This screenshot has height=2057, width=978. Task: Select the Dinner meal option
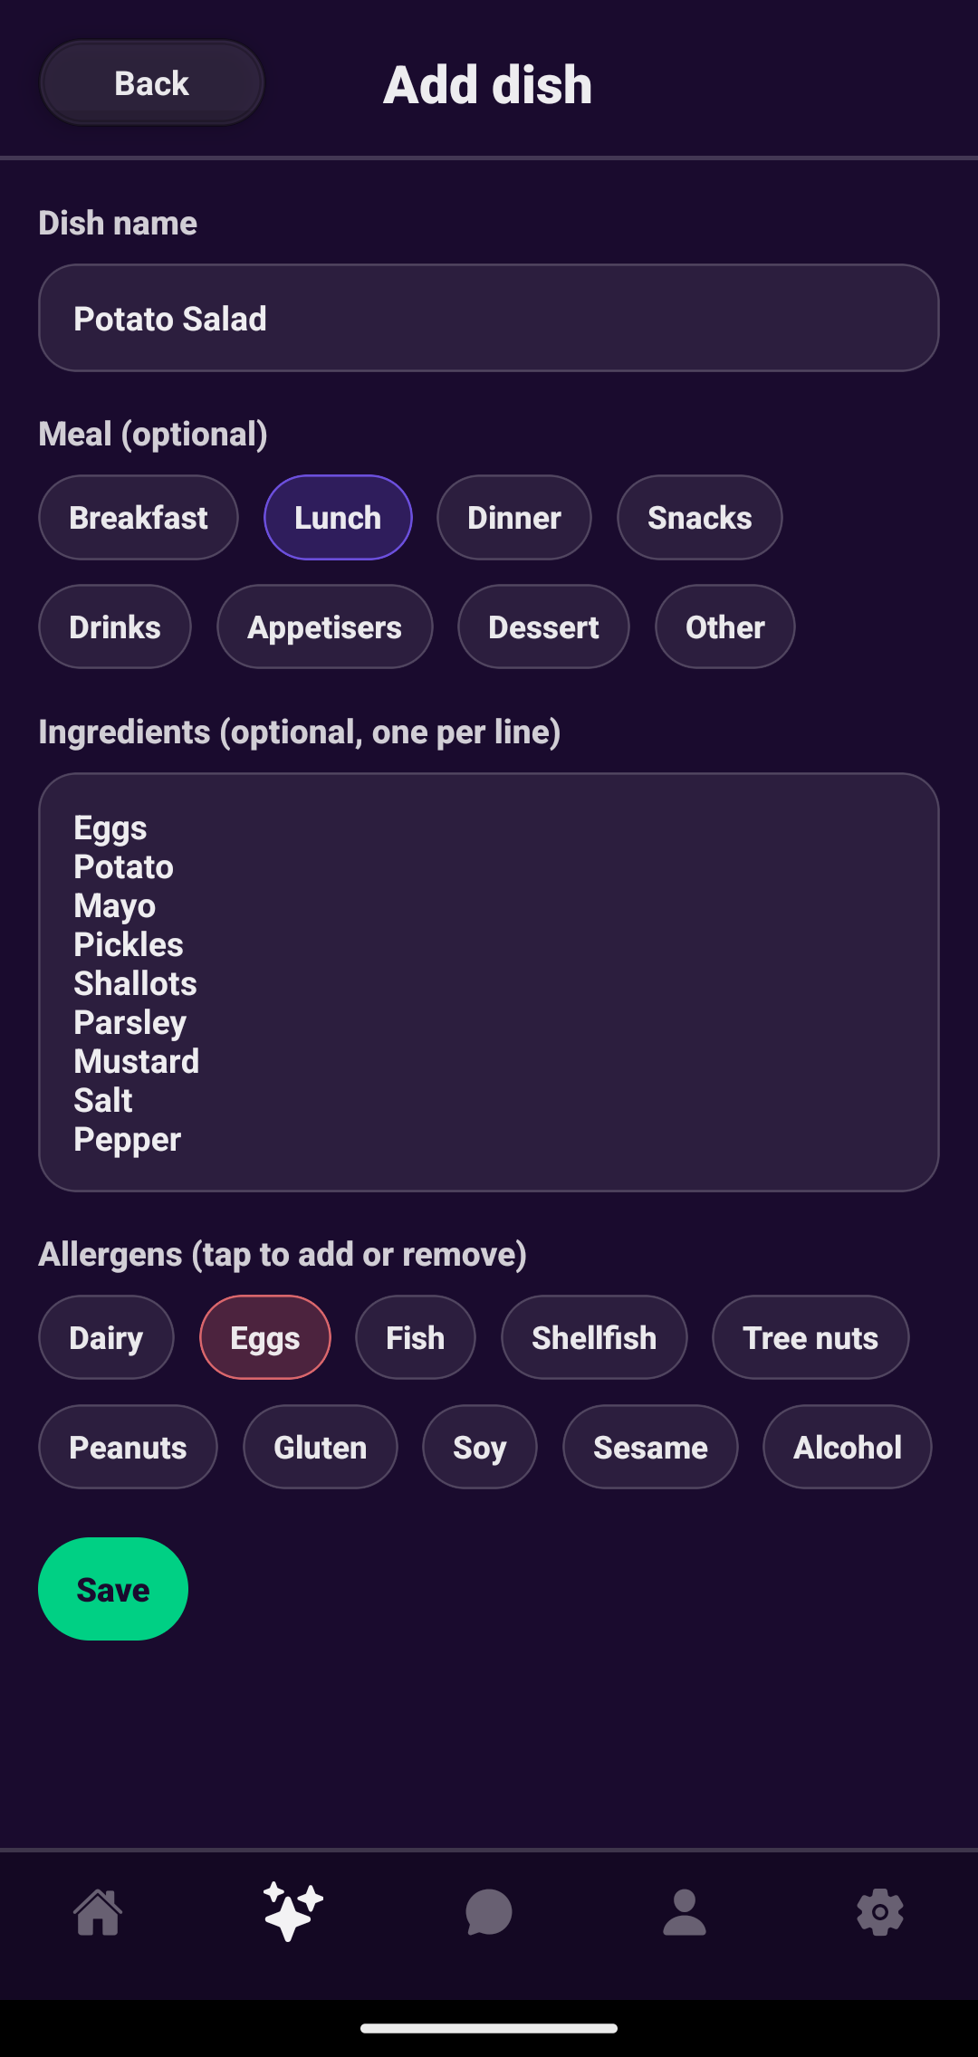[x=513, y=518]
